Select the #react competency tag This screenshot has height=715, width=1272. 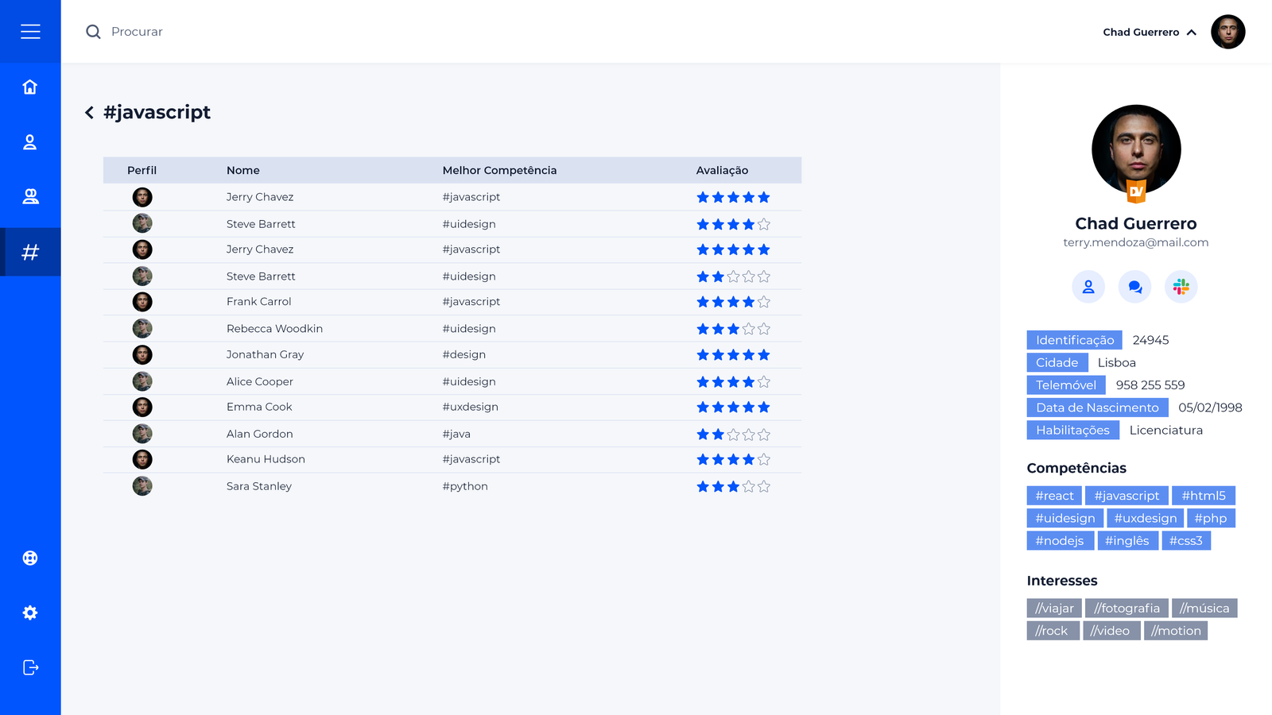(x=1054, y=496)
